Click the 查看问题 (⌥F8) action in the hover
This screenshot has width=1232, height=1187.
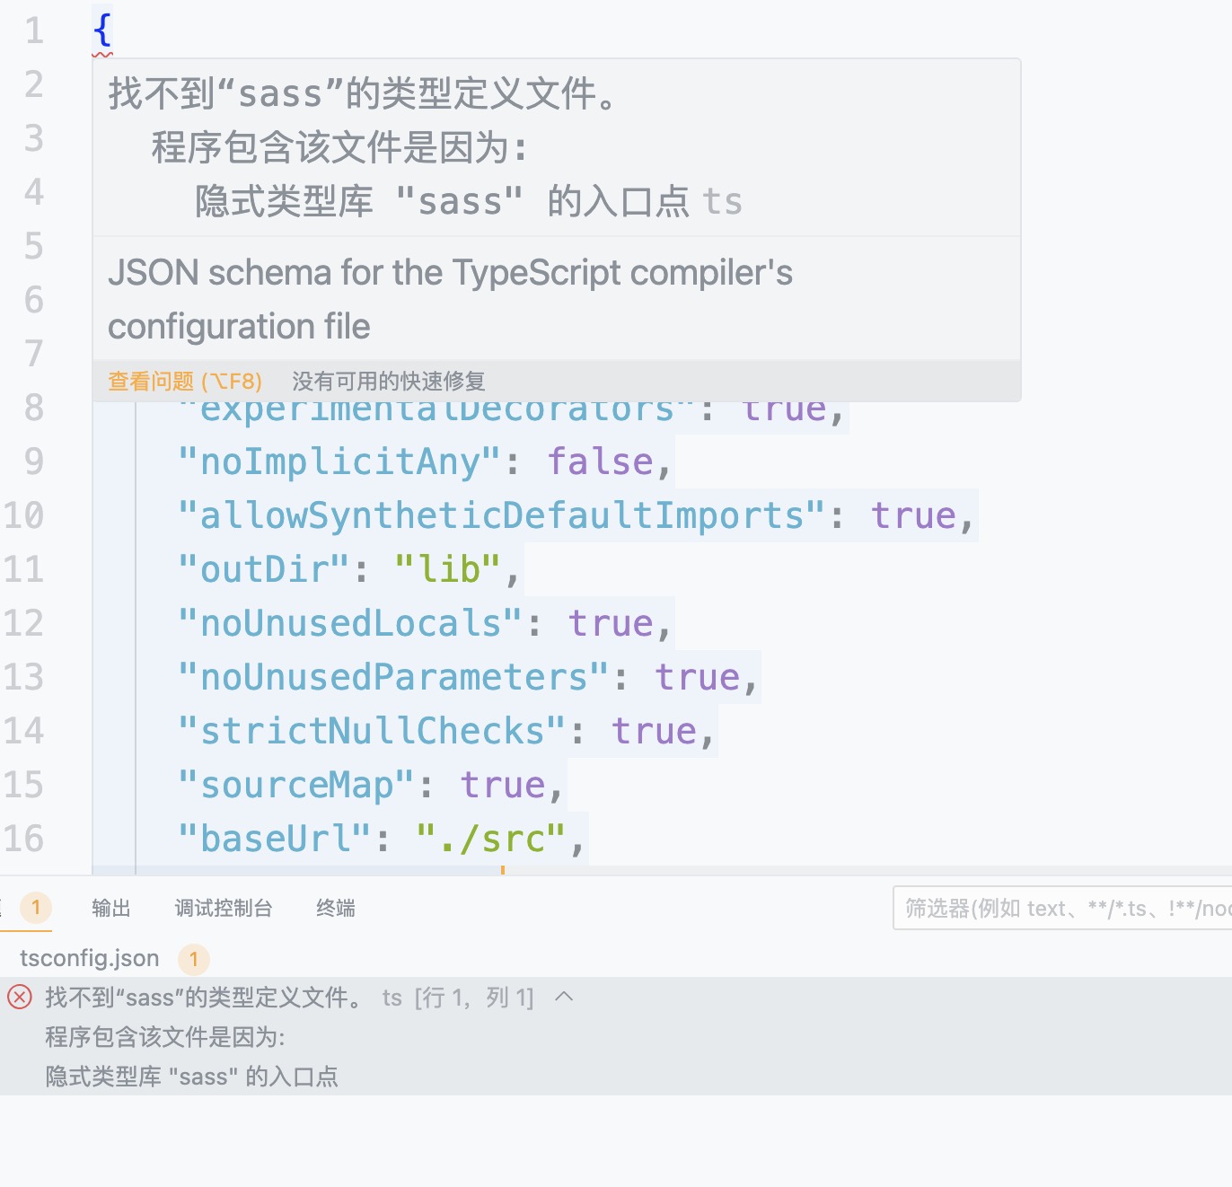point(182,381)
